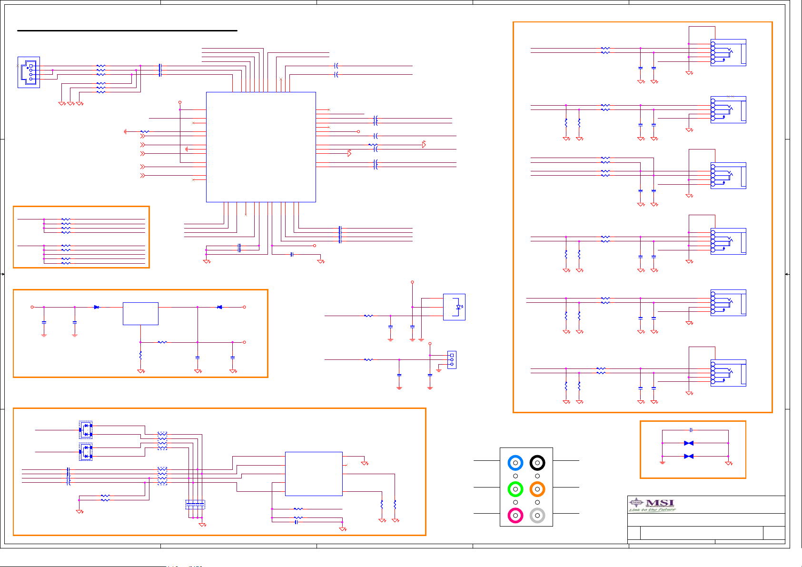
Task: Select the large central codec IC block
Action: click(261, 147)
